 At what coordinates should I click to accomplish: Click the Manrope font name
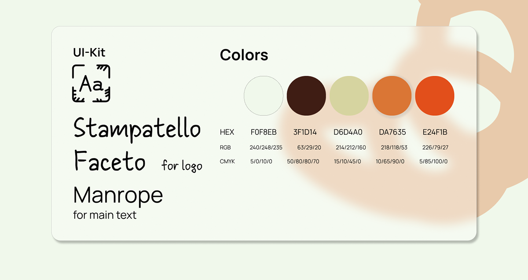pyautogui.click(x=118, y=195)
